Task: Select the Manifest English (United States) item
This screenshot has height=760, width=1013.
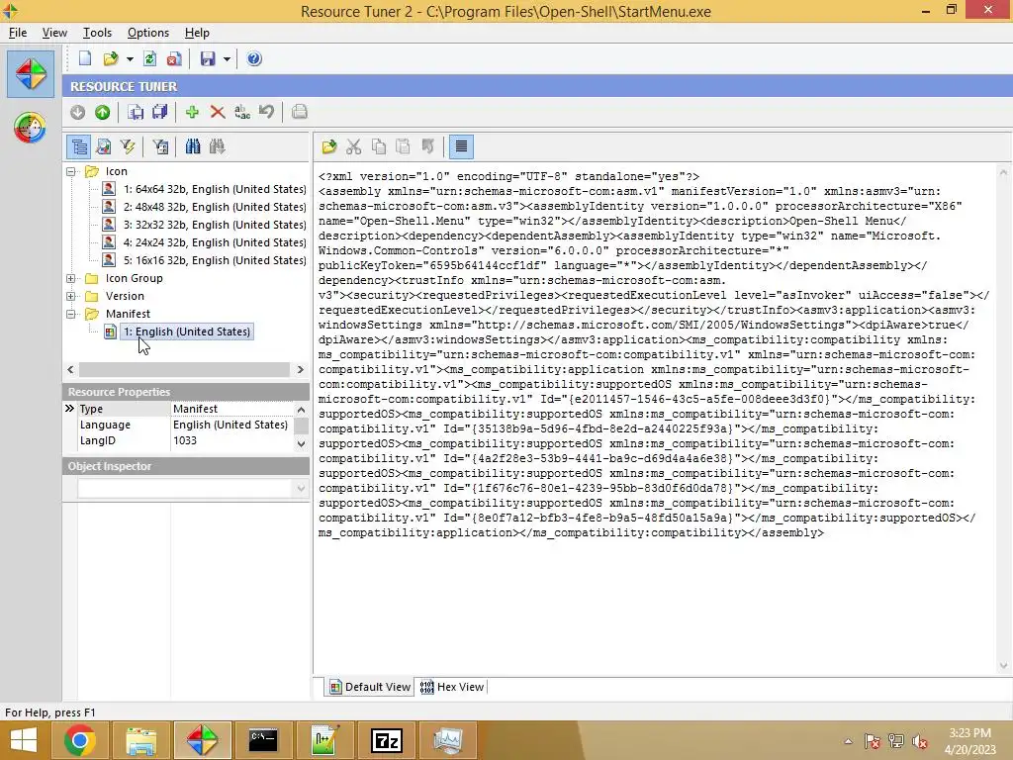Action: (187, 332)
